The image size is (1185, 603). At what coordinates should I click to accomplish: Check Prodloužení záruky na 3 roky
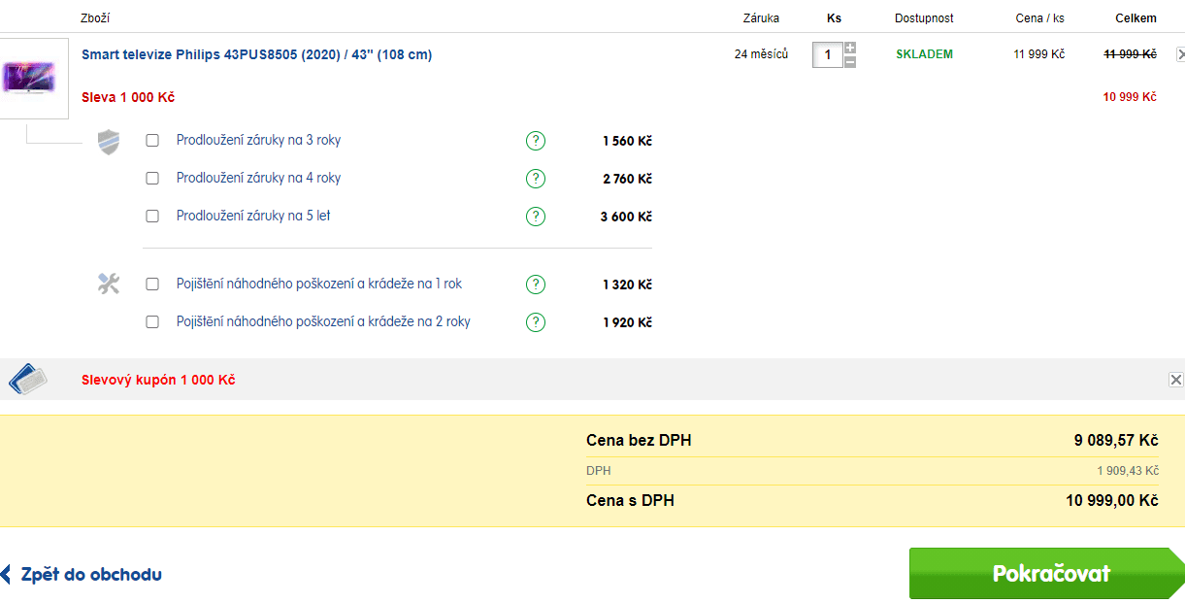tap(152, 141)
